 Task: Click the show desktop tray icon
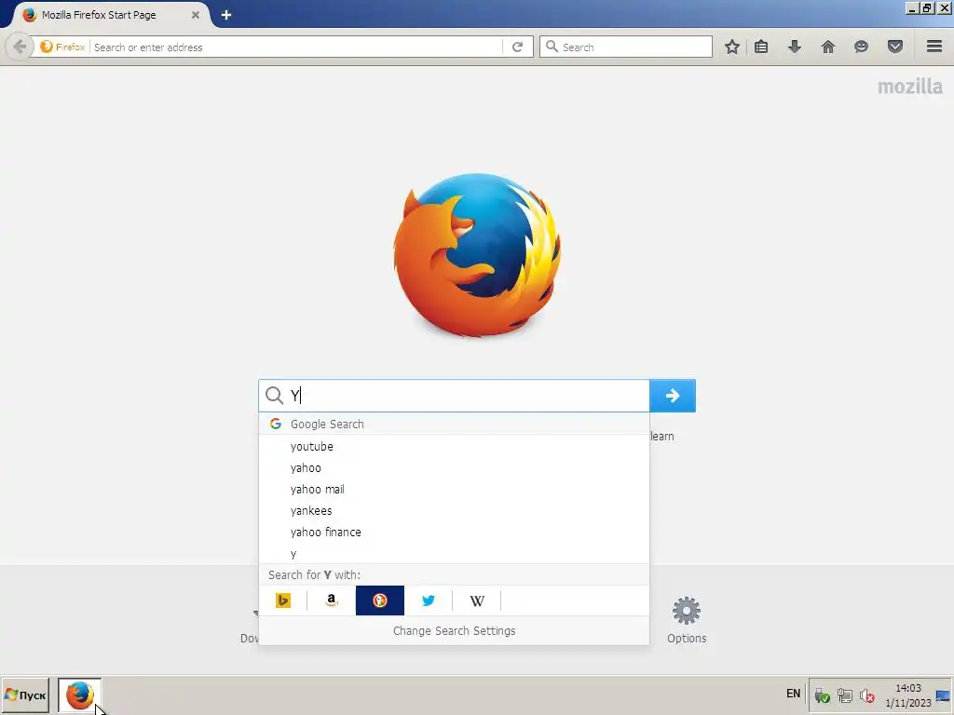[x=943, y=695]
